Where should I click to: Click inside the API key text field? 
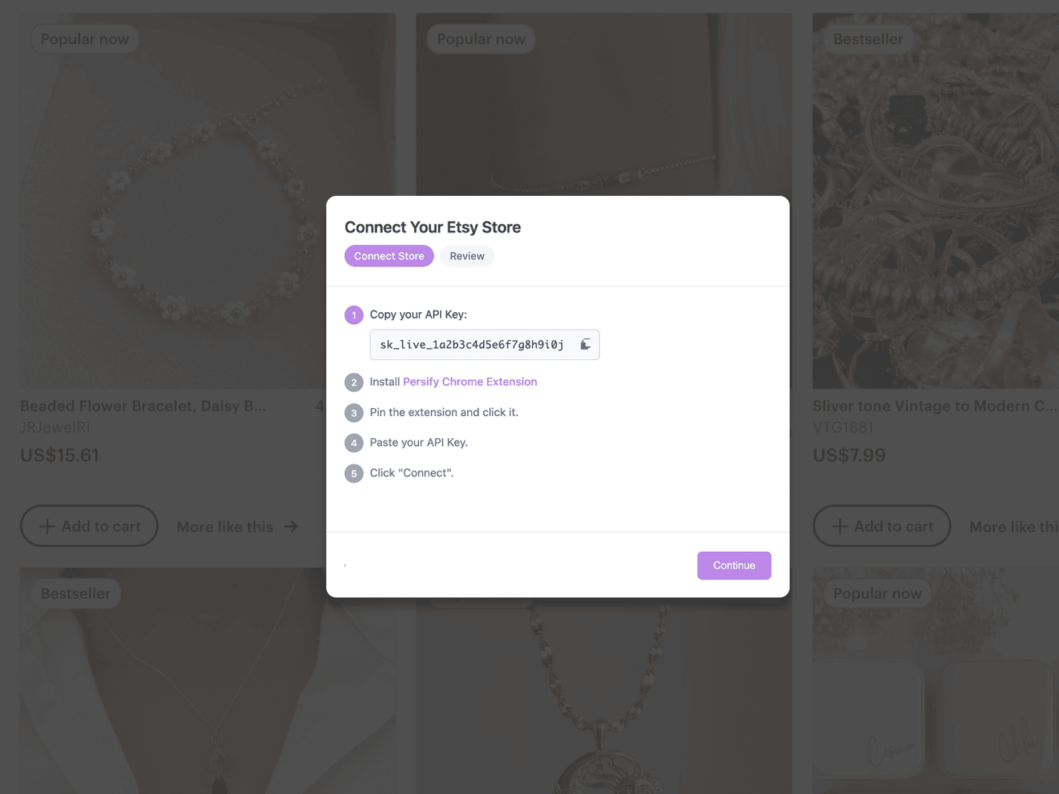point(471,345)
